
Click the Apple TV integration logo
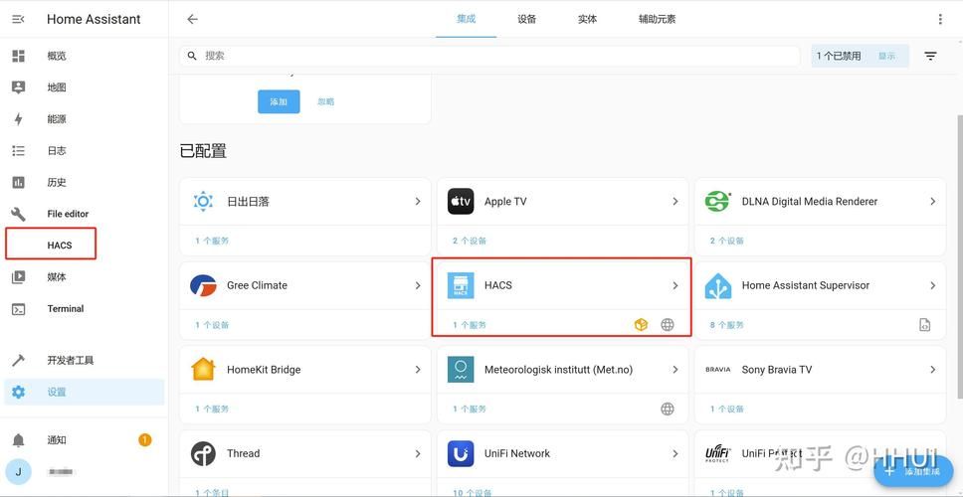[461, 201]
